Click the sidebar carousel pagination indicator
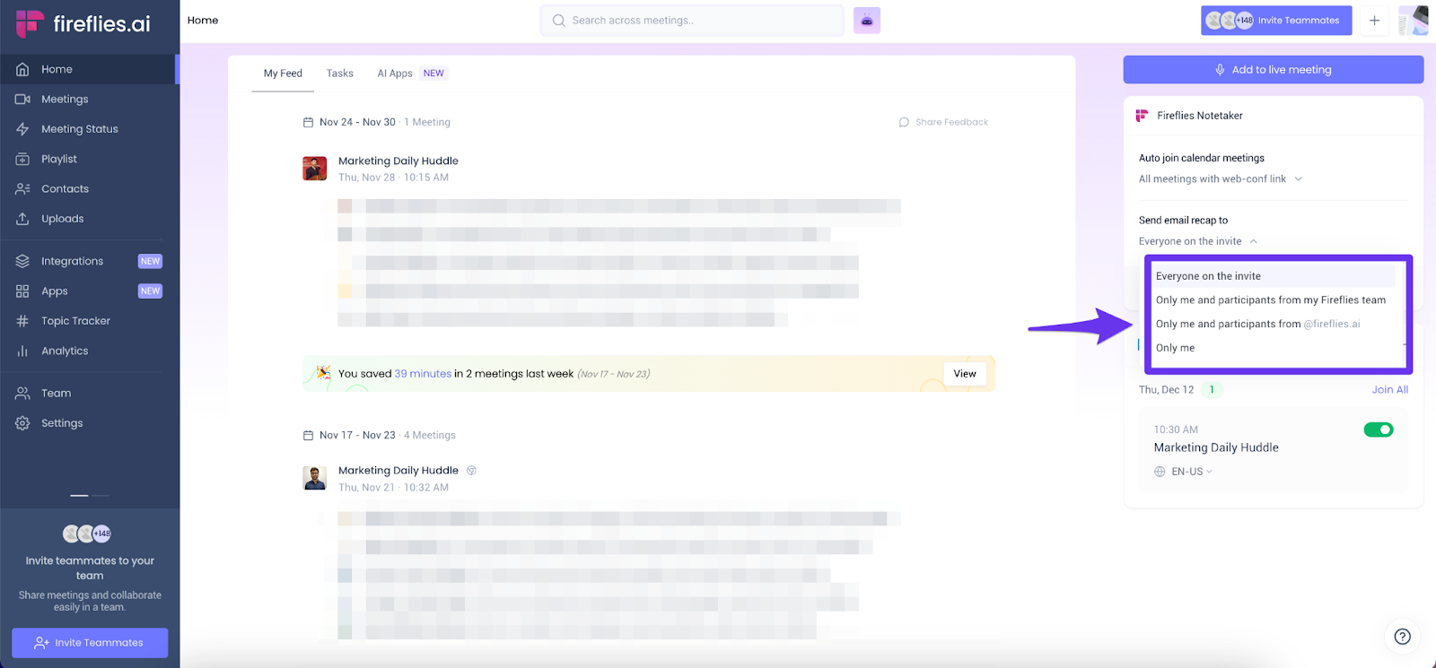Image resolution: width=1436 pixels, height=668 pixels. 90,495
